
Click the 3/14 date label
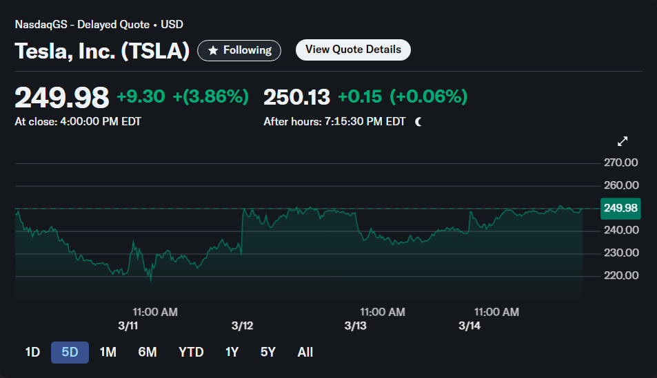(x=469, y=326)
